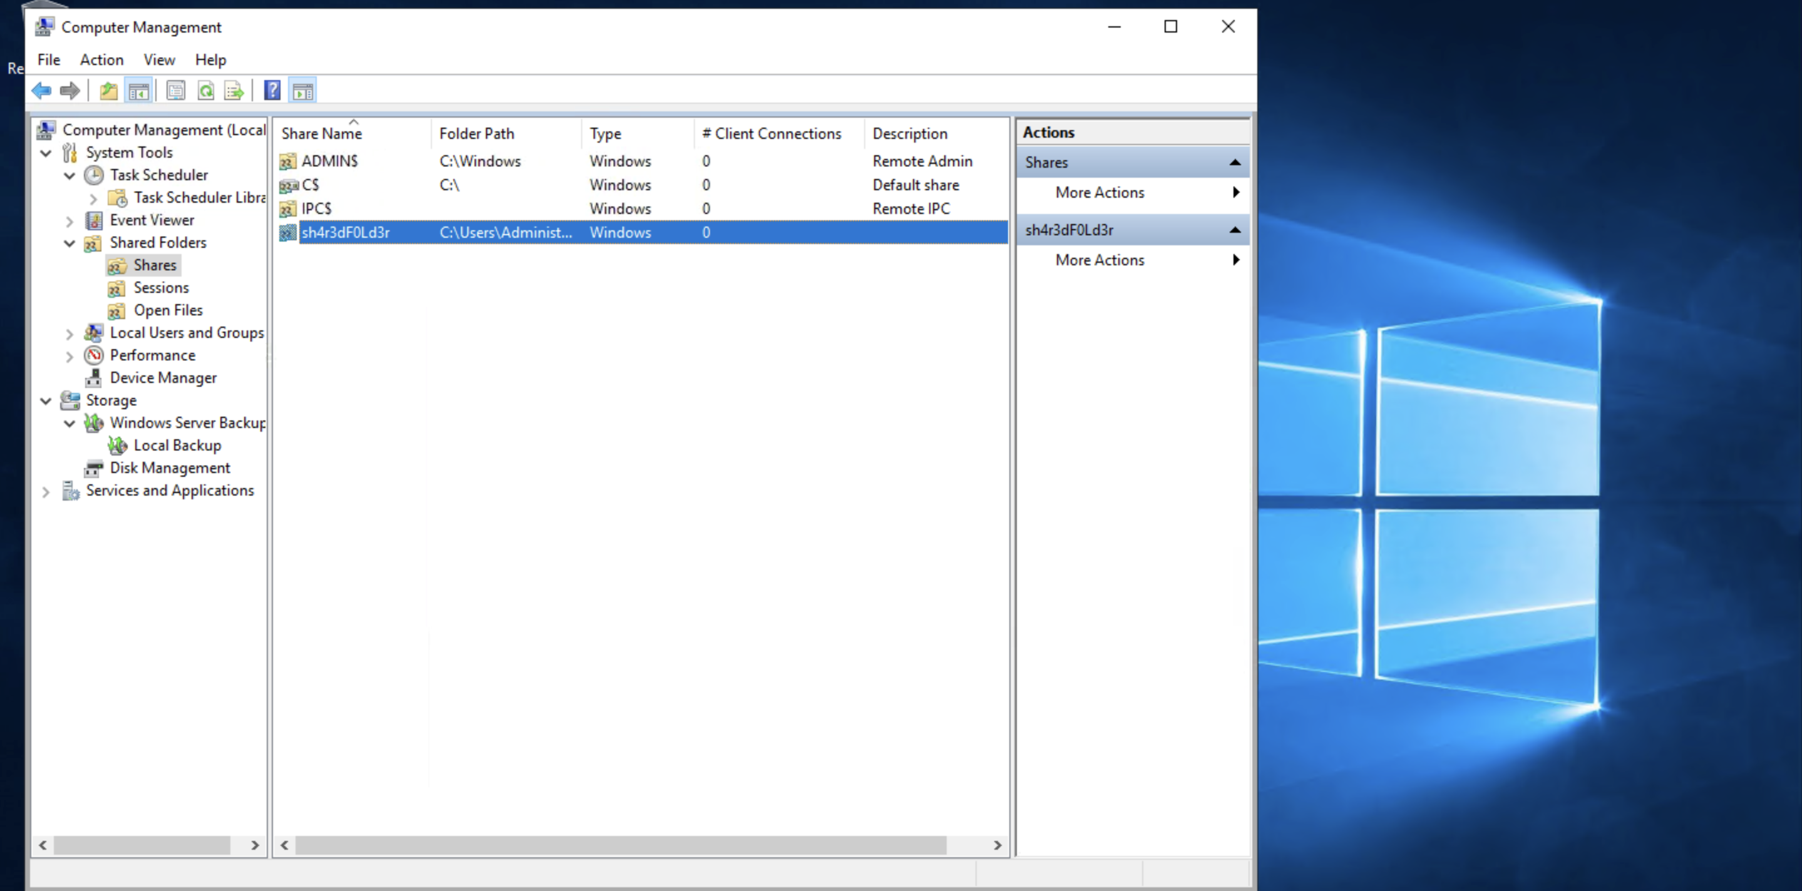Open Device Manager in the tree
The width and height of the screenshot is (1802, 891).
(x=163, y=377)
